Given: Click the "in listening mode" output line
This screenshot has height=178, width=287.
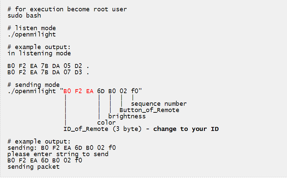Looking at the screenshot, I should tap(39, 53).
